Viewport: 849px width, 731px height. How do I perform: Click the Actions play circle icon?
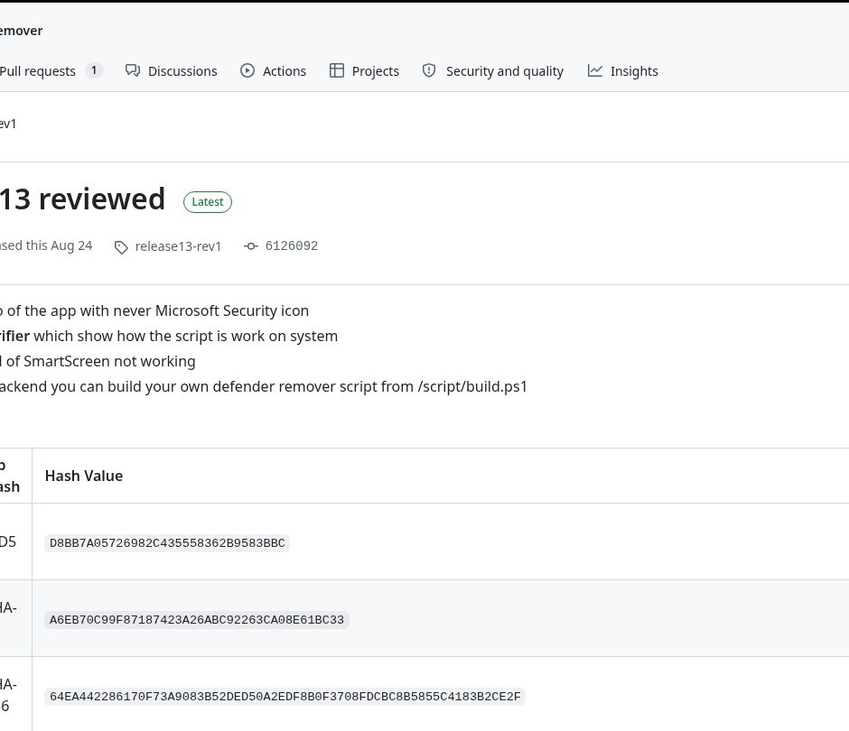click(247, 71)
